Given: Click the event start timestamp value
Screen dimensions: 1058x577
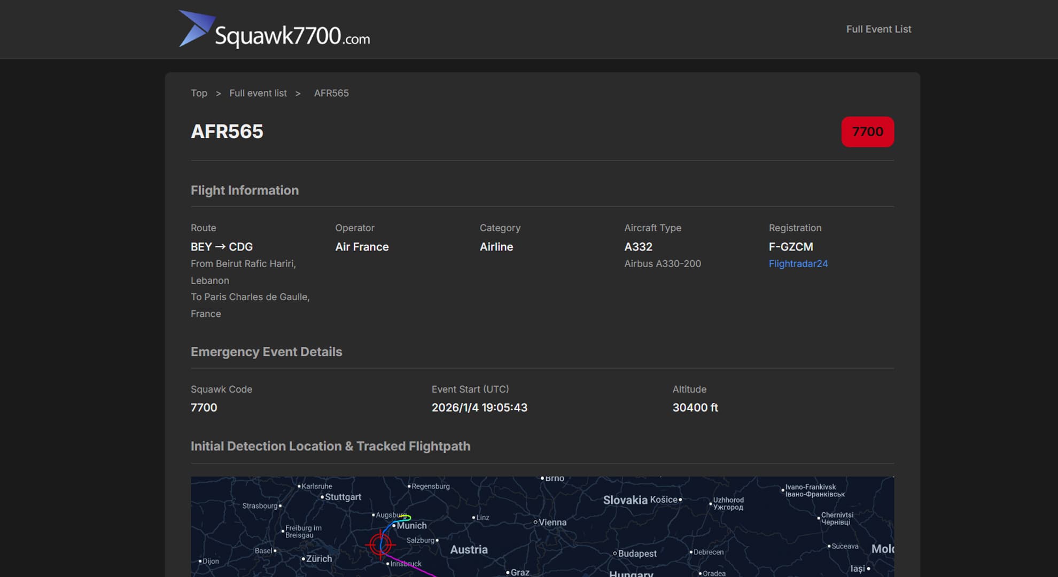Looking at the screenshot, I should click(x=479, y=408).
